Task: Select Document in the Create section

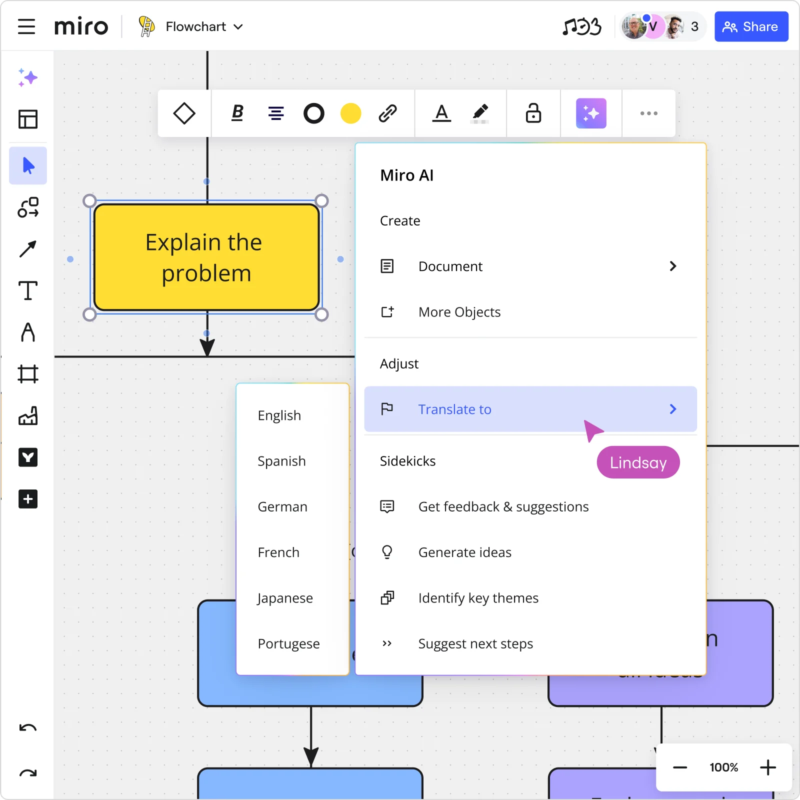Action: tap(530, 266)
